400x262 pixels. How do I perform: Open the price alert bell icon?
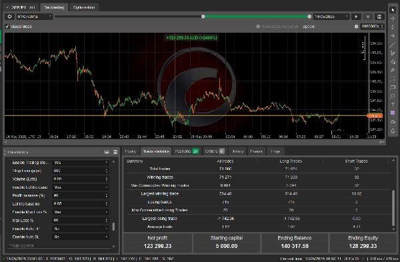click(x=393, y=131)
